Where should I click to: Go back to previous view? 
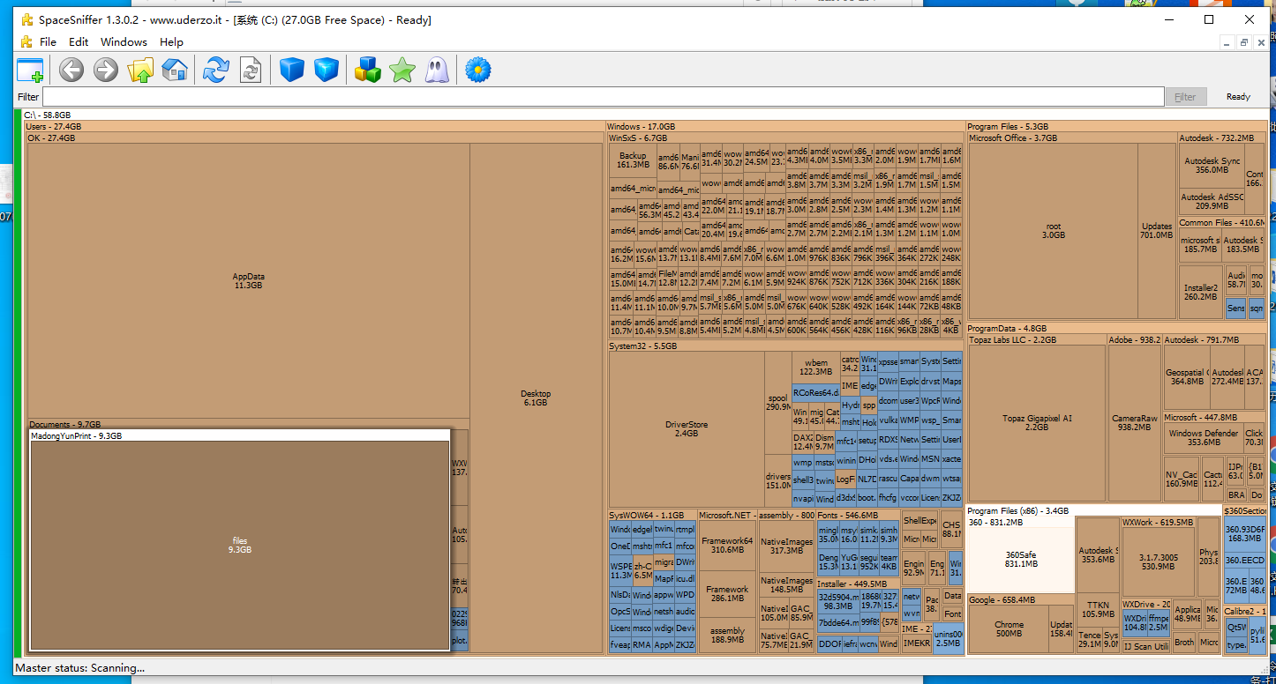[x=71, y=70]
